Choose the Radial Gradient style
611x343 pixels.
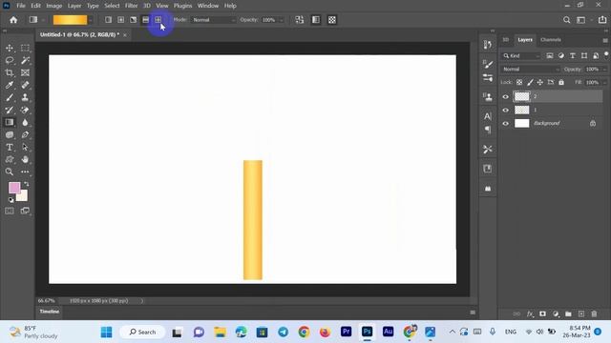(121, 20)
